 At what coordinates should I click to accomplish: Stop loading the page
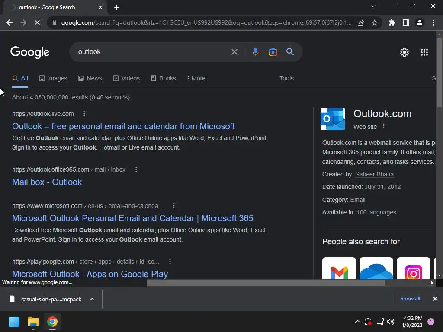[x=37, y=22]
